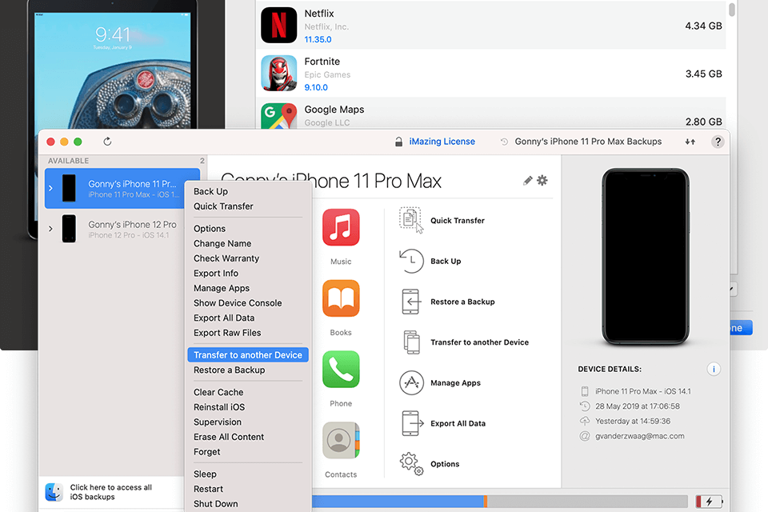Click the device details info button
Viewport: 768px width, 512px height.
[x=714, y=370]
